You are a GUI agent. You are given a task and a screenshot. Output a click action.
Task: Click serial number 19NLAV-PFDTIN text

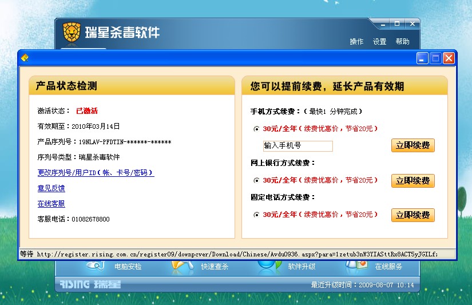125,142
